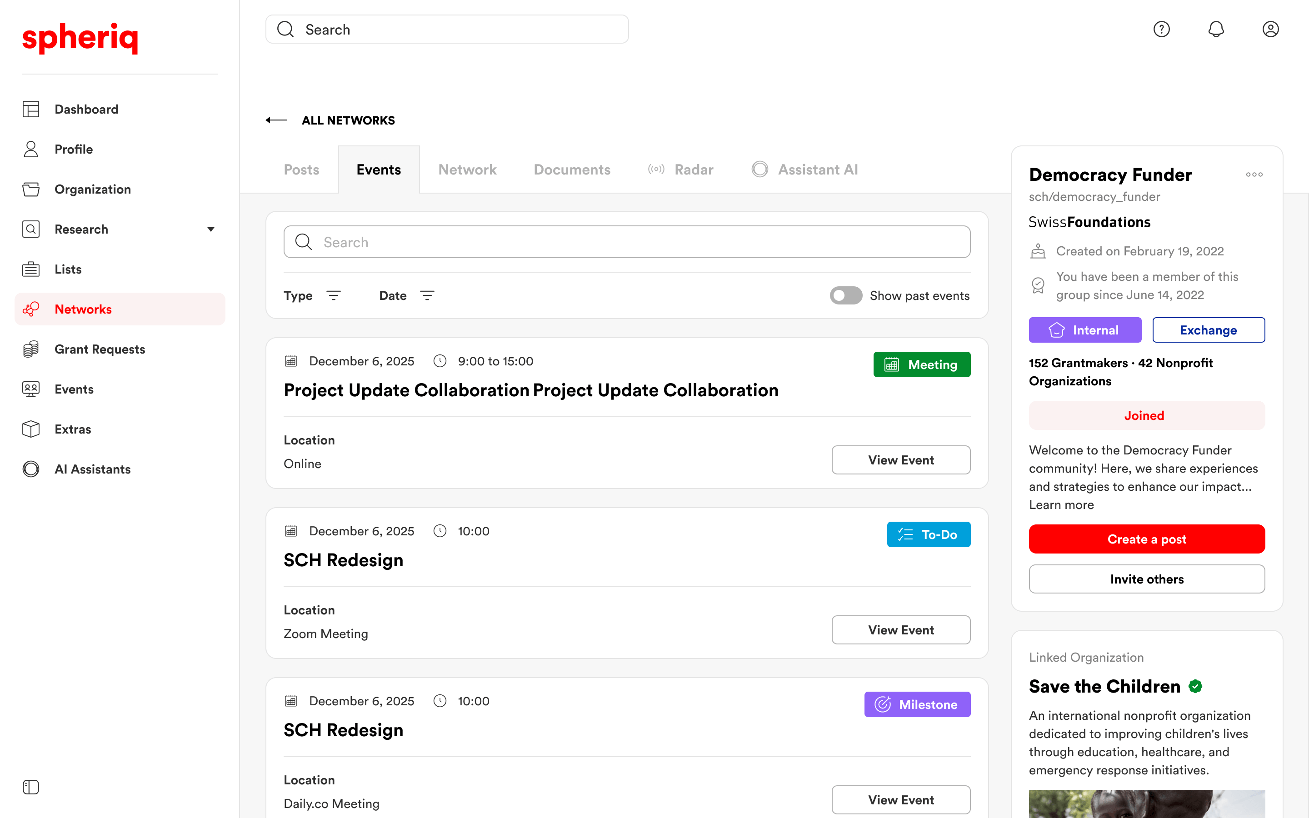
Task: Collapse the sidebar with bottom panel icon
Action: click(x=31, y=787)
